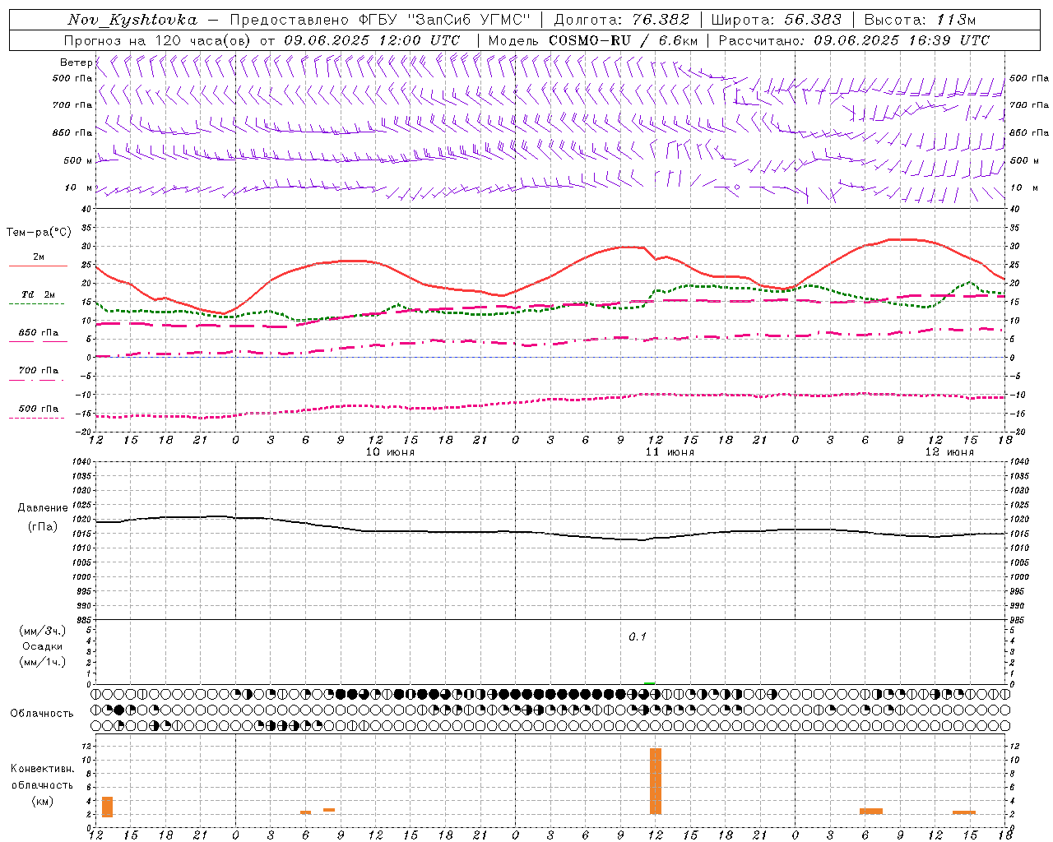Click the Осадки panel label
Screen dimensions: 1053x842
coord(43,646)
